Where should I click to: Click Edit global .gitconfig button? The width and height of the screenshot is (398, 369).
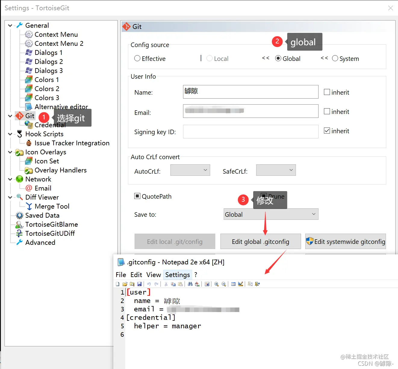click(261, 241)
